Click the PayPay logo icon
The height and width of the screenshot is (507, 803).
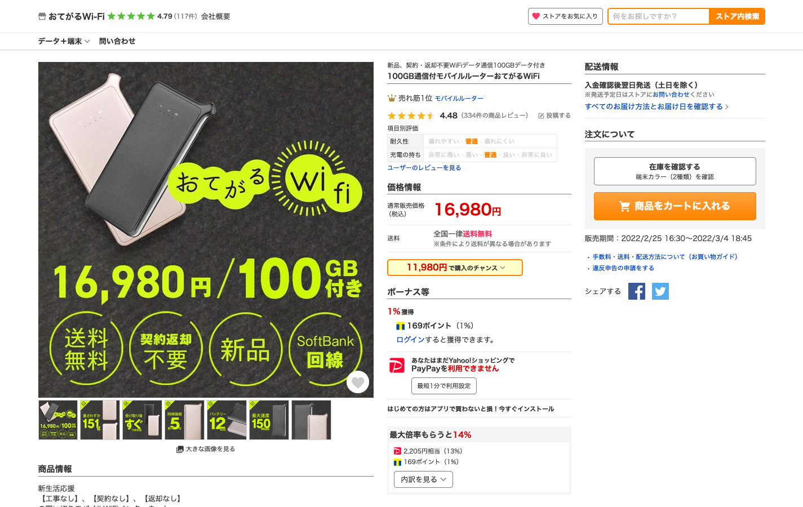tap(397, 365)
